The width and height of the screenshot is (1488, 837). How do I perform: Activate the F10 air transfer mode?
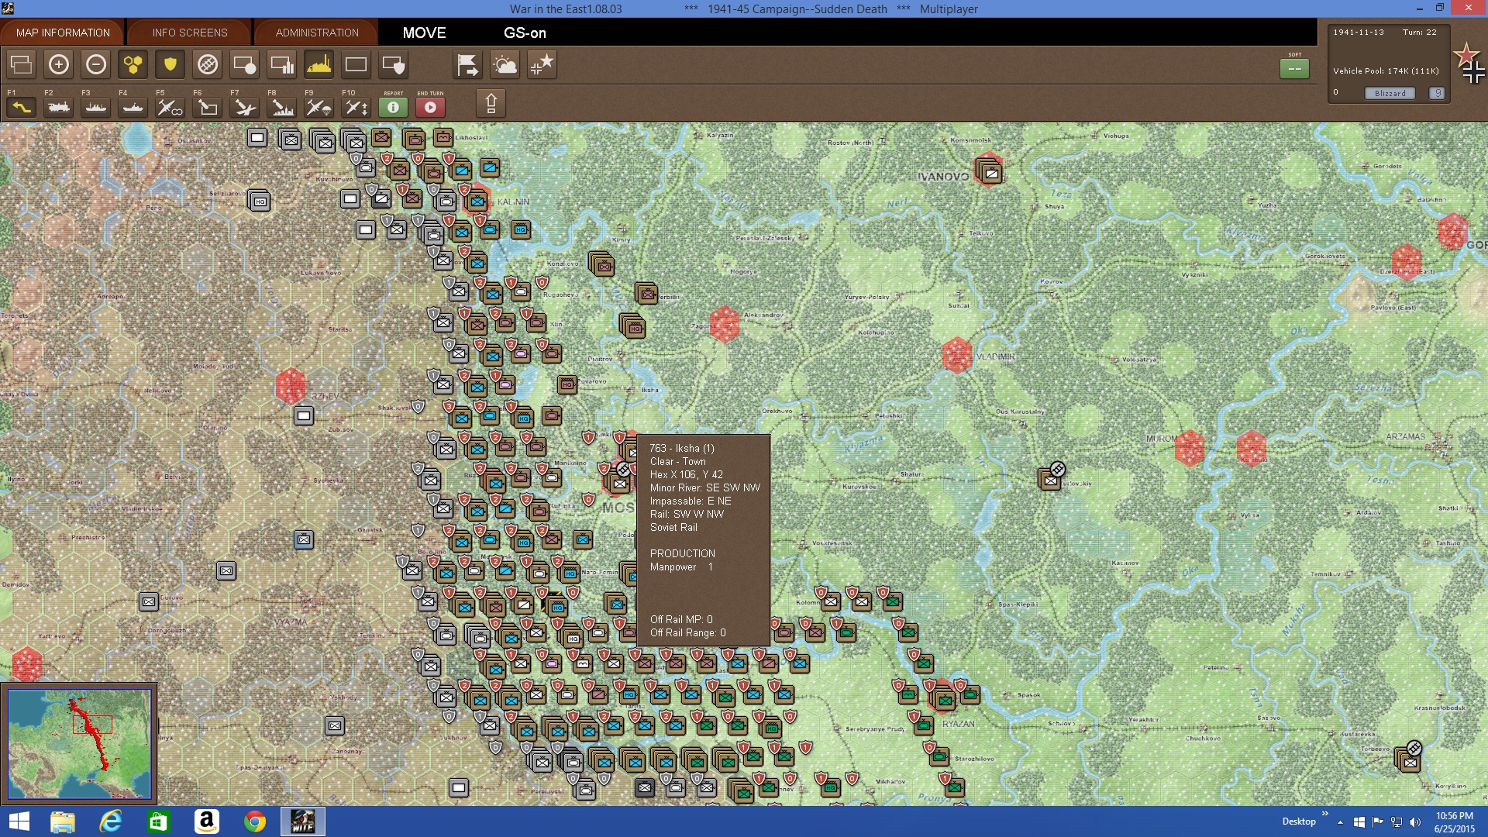coord(356,107)
